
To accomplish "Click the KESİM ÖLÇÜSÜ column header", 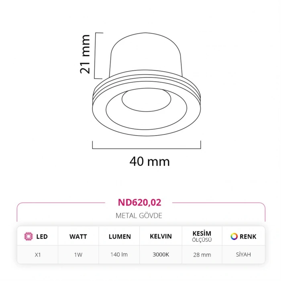I will tap(202, 236).
